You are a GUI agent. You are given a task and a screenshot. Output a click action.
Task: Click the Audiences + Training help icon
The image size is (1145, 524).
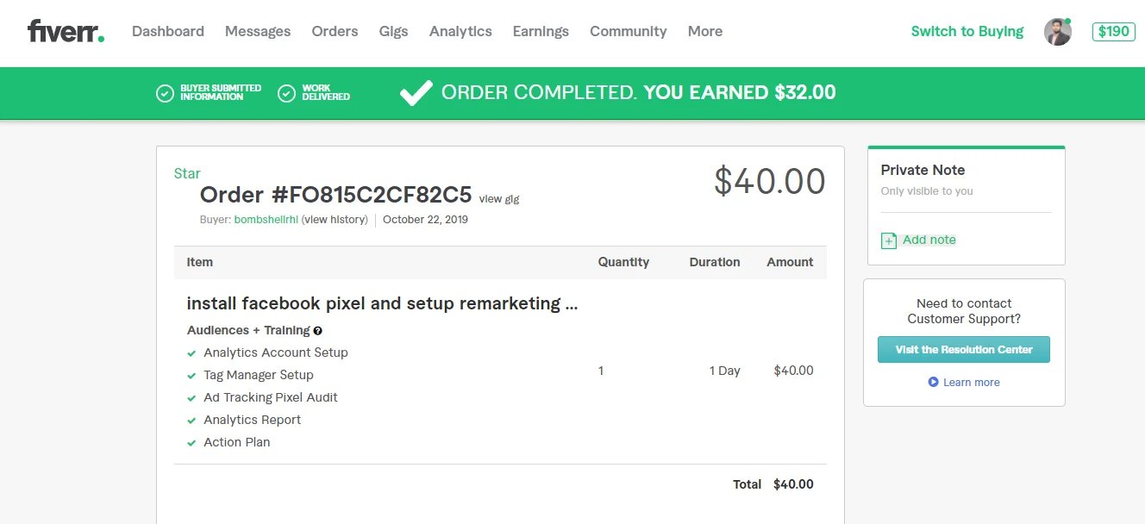tap(318, 331)
